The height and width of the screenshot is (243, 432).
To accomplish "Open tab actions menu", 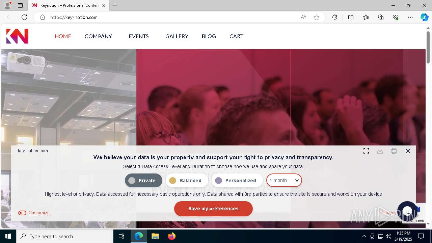I will 20,5.
